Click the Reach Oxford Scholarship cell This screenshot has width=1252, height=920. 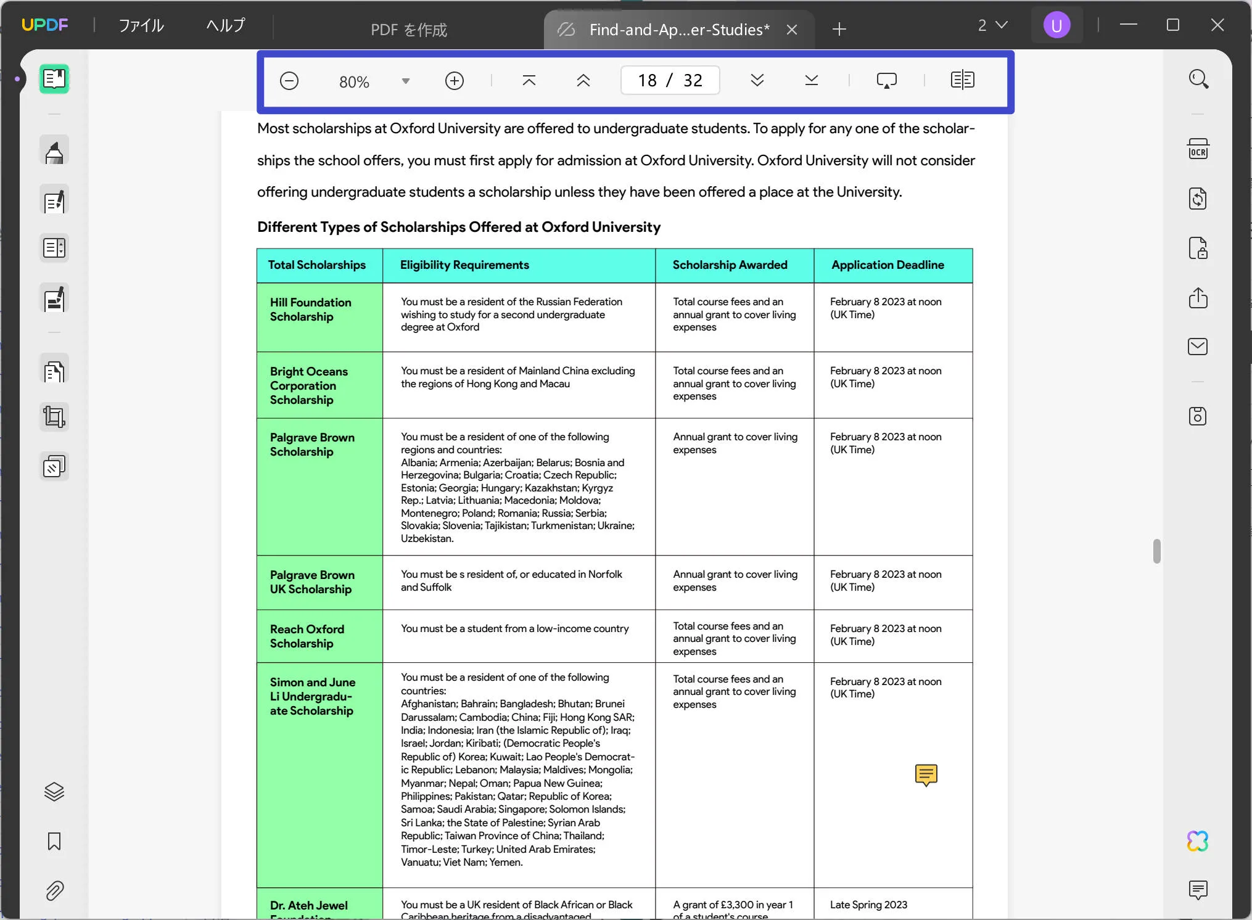click(x=320, y=636)
